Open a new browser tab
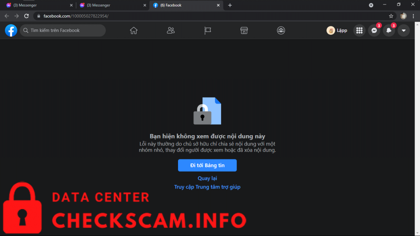The height and width of the screenshot is (236, 420). (230, 5)
